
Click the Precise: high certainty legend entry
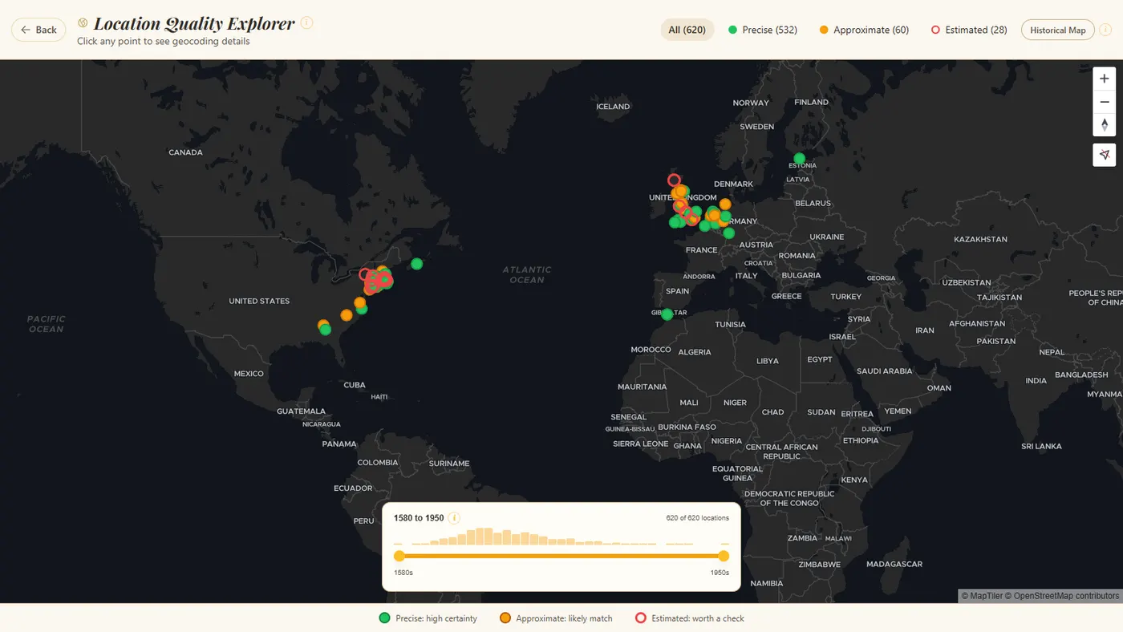click(x=428, y=618)
